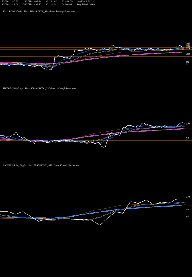This screenshot has height=277, width=192.
Task: Click the WEEKLY(91) Eagle View chart title
Action: click(x=40, y=88)
